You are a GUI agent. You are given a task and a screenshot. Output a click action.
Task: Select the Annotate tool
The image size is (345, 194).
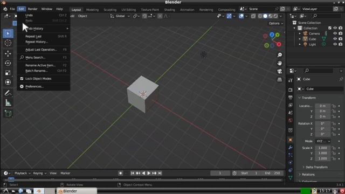coord(8,93)
